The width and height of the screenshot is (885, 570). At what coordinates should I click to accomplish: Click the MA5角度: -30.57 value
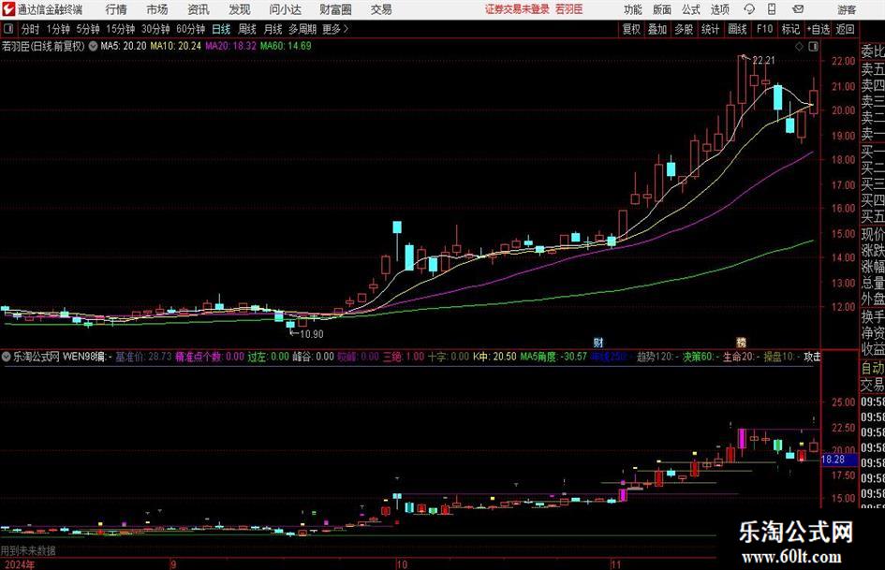[x=553, y=356]
